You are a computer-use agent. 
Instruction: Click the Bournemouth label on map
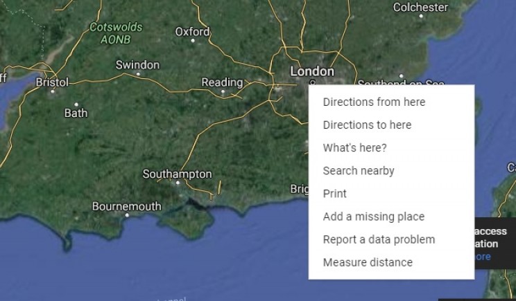(126, 206)
